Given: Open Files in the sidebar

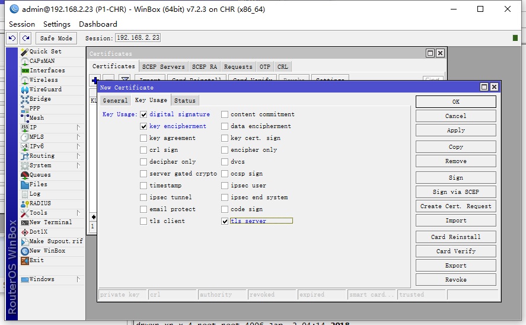Looking at the screenshot, I should [38, 184].
